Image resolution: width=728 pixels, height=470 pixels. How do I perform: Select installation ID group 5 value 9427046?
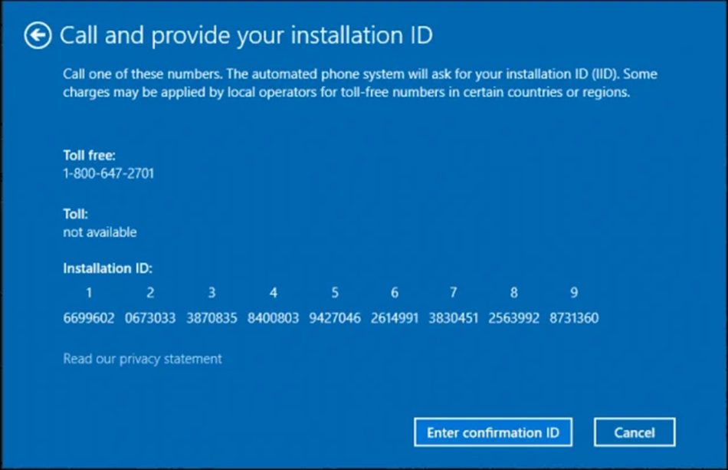[334, 317]
